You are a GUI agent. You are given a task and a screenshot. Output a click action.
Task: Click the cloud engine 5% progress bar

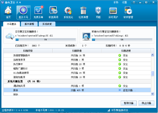(x=46, y=40)
